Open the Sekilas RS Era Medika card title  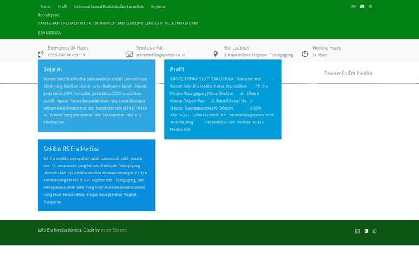[x=71, y=149]
